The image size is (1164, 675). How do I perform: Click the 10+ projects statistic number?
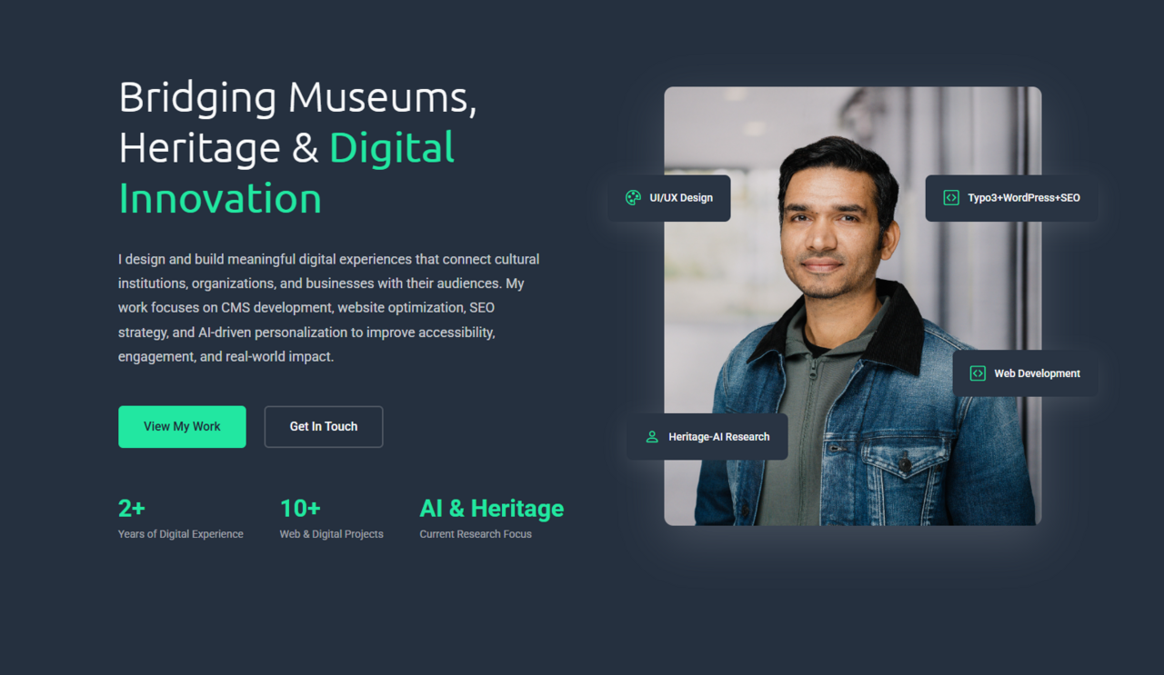click(299, 508)
